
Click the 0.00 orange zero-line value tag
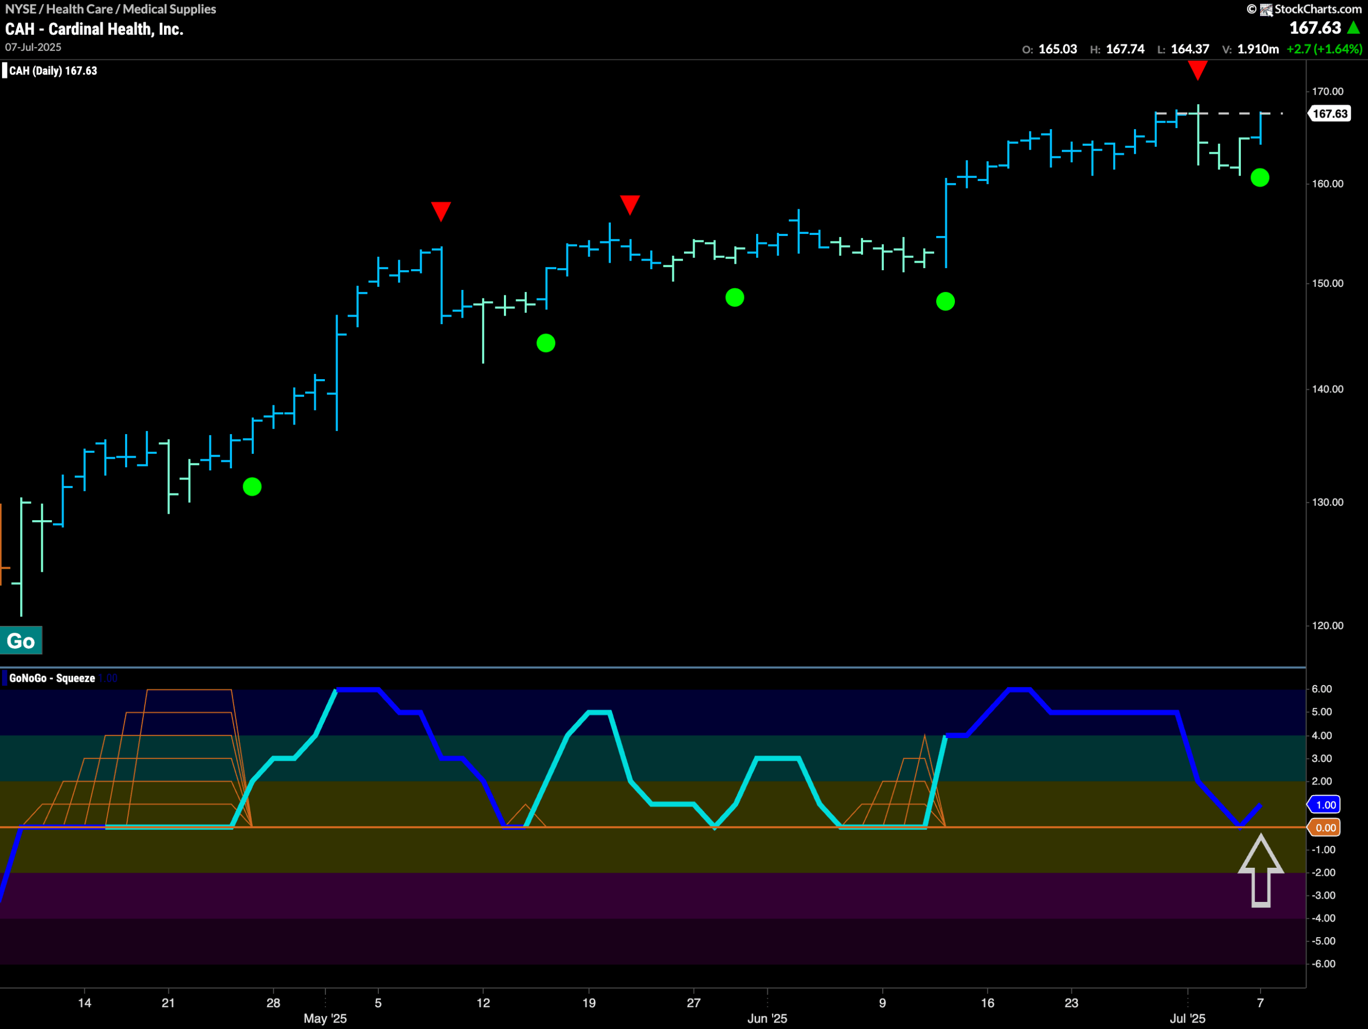[x=1325, y=828]
